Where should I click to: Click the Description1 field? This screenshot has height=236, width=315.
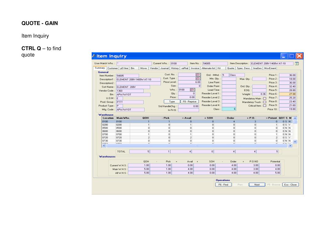click(138, 80)
